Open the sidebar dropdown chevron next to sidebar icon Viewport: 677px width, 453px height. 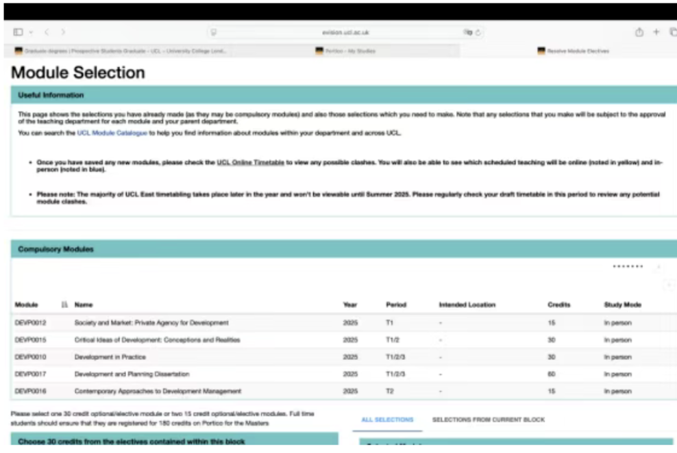(x=31, y=32)
